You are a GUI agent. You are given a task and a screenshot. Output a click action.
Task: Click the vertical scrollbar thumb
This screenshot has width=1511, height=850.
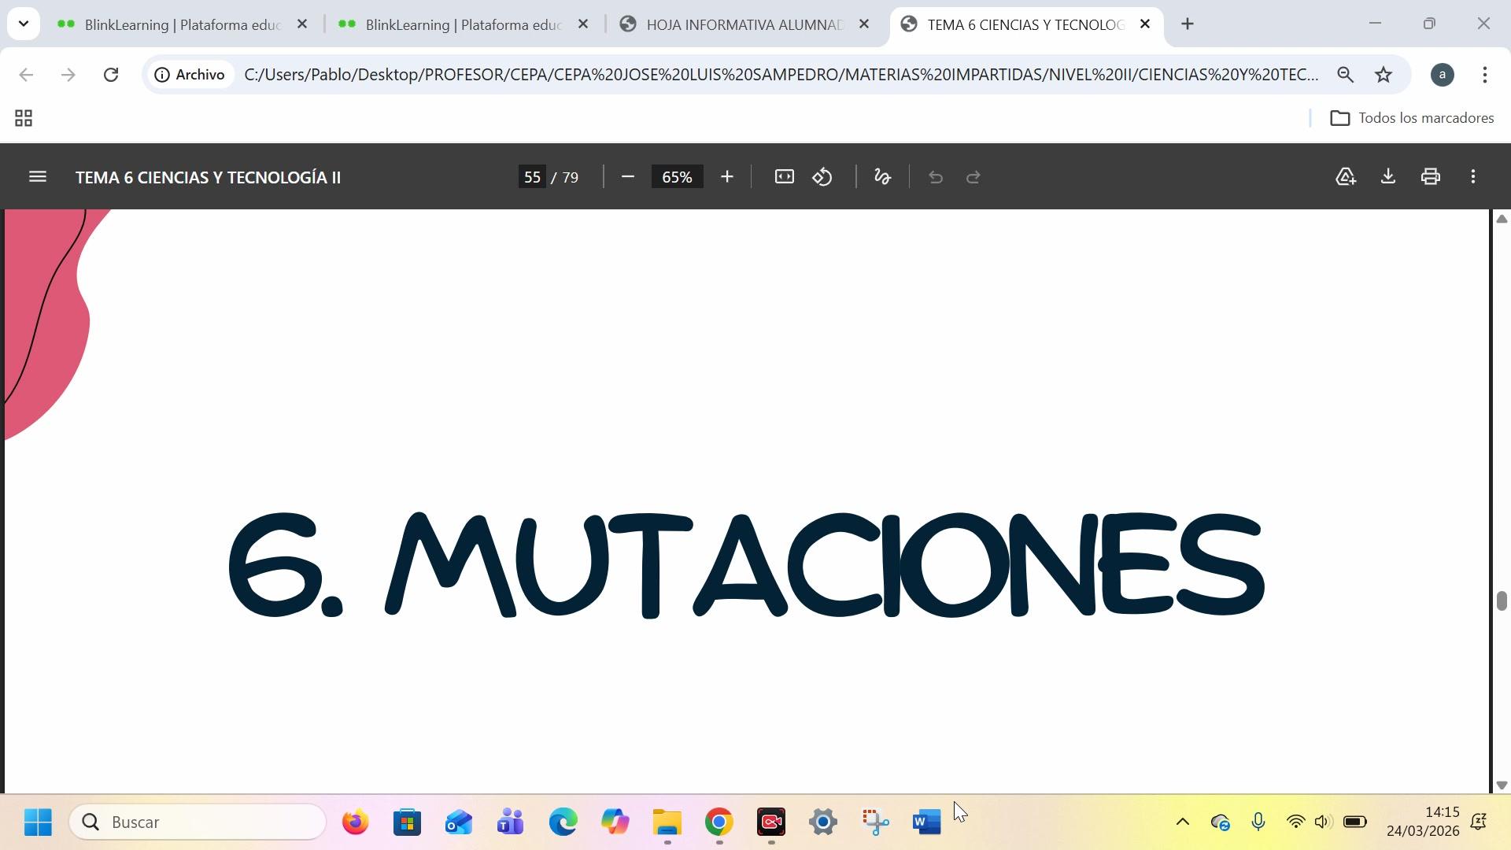[x=1502, y=601]
